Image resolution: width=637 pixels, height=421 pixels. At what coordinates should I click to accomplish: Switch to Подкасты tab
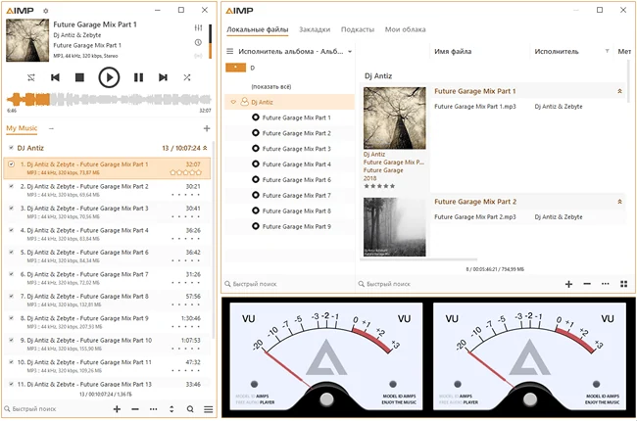(x=358, y=29)
